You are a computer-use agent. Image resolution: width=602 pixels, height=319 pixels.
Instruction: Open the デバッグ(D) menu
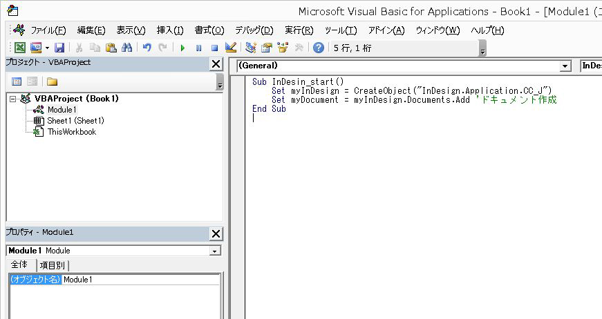[x=254, y=30]
